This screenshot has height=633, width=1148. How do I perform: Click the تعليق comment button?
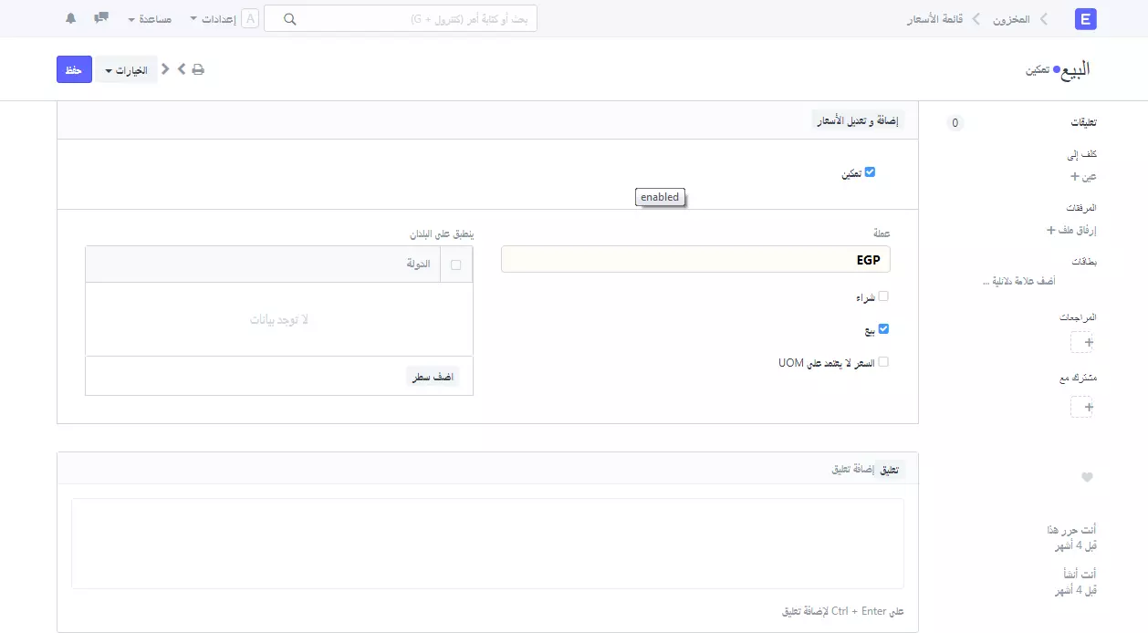point(889,470)
